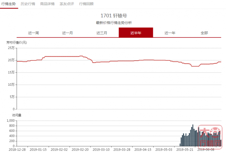This screenshot has height=153, width=226.
Task: Click the 10万 price axis value
Action: click(11, 85)
